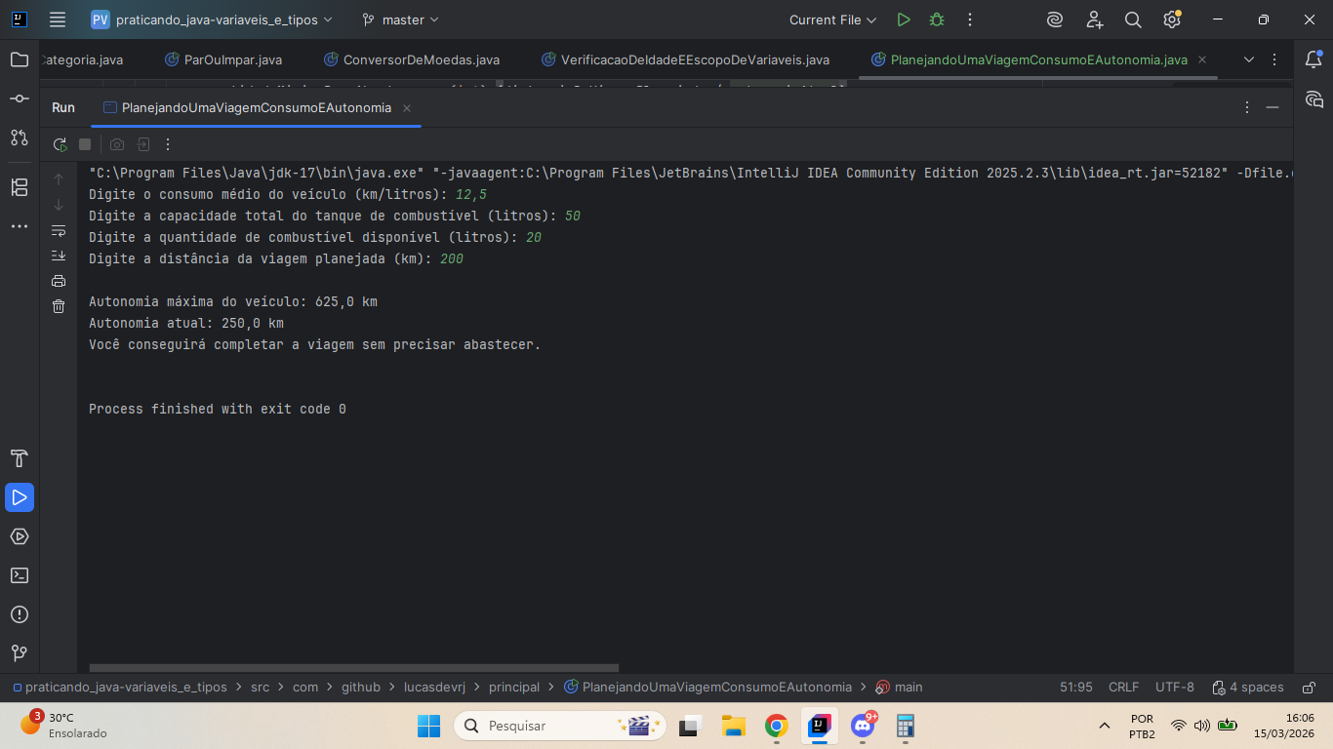
Task: Toggle read-only file lock in status bar
Action: [1310, 688]
